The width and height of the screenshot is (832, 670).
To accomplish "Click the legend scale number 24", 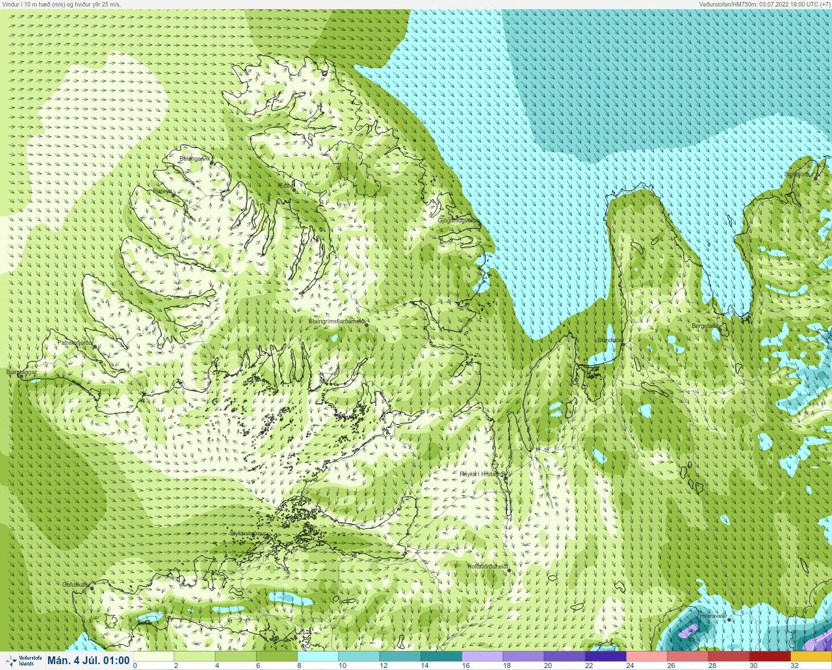I will click(x=630, y=665).
